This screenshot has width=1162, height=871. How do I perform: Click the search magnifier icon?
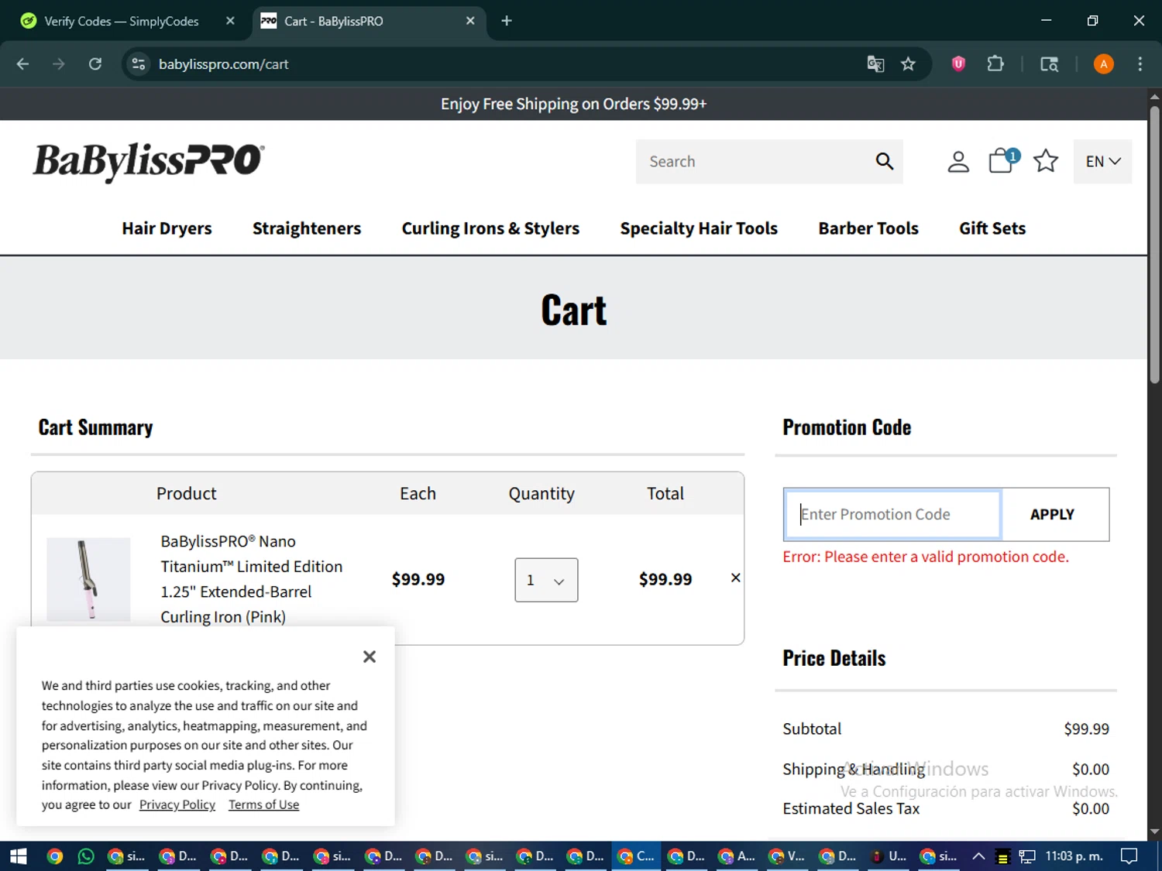(884, 161)
